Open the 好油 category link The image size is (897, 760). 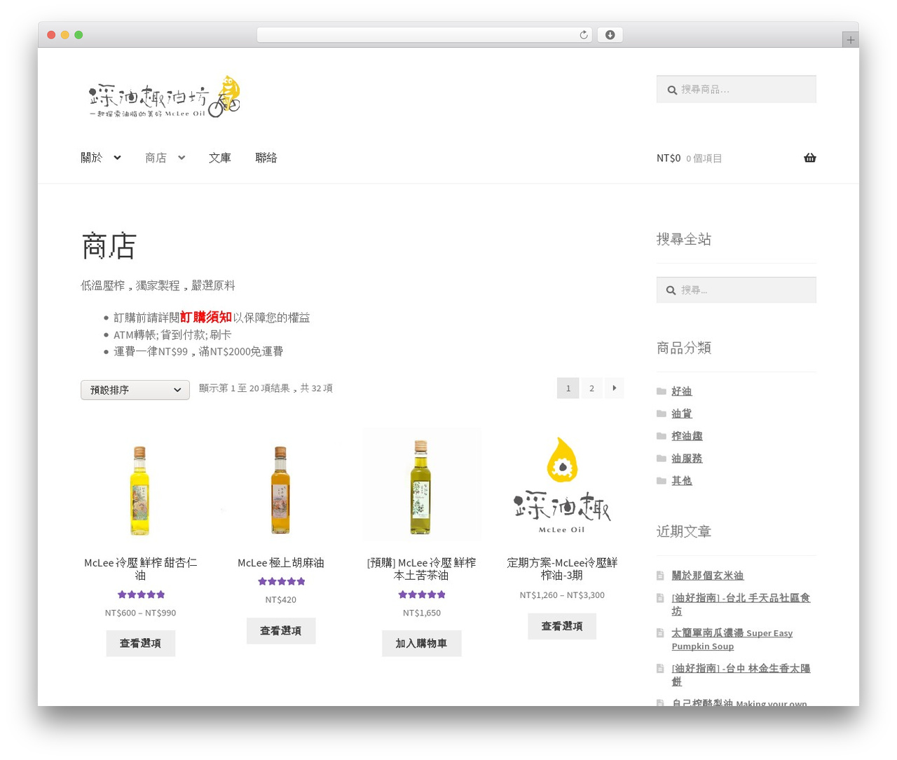(681, 391)
